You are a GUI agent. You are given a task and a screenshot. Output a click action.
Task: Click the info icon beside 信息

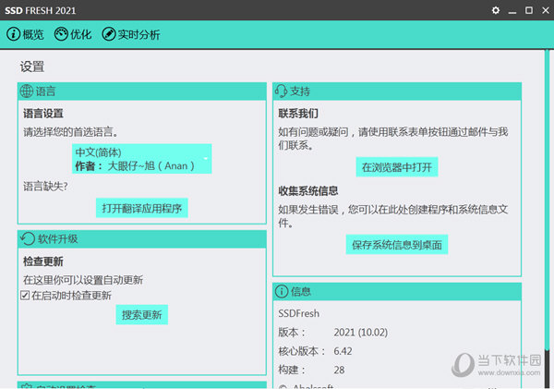click(282, 291)
